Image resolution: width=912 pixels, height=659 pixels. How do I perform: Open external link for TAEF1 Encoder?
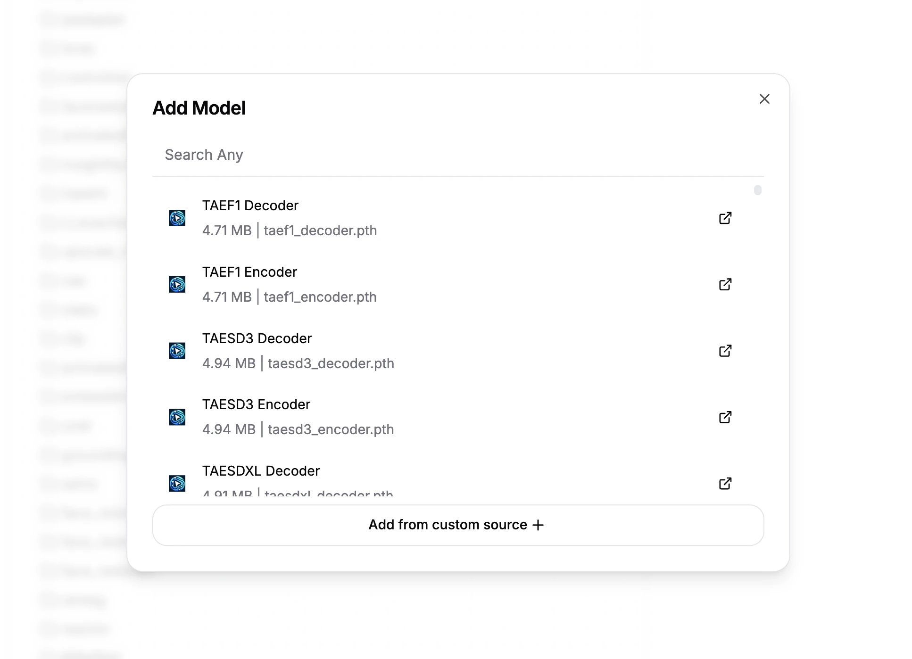725,284
